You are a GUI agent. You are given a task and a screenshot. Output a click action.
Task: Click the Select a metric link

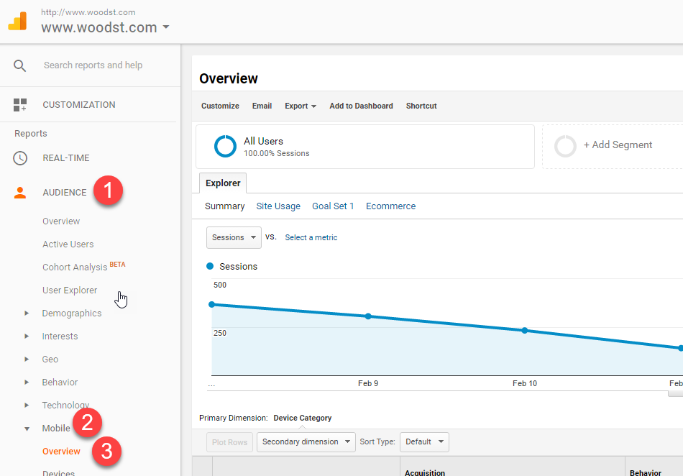(x=311, y=237)
